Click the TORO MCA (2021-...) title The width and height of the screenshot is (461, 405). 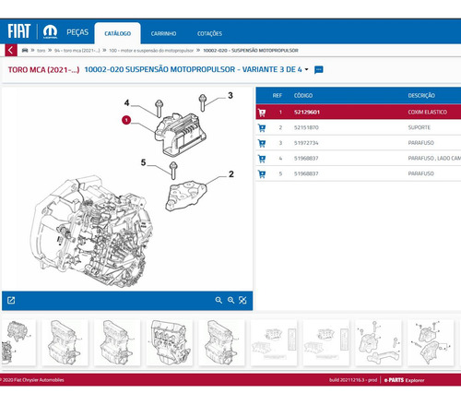[43, 70]
